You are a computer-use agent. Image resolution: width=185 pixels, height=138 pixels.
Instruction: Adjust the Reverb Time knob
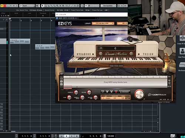(x=95, y=98)
